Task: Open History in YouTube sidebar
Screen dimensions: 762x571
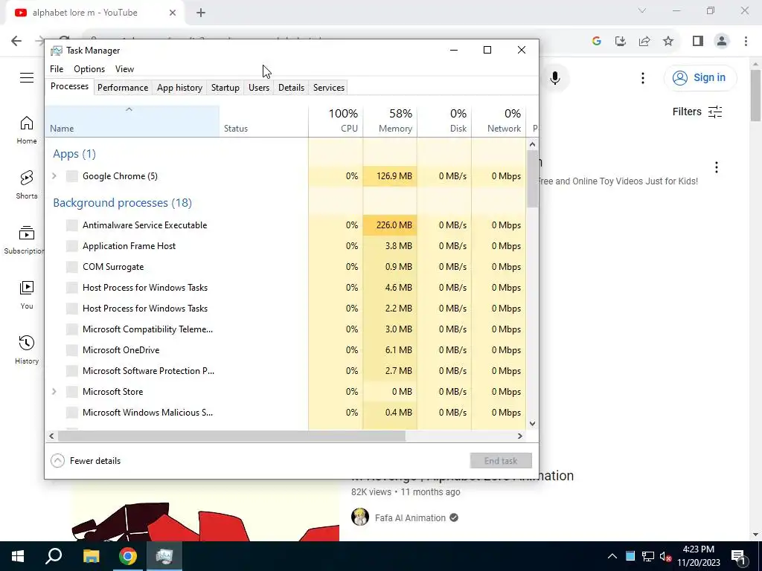Action: coord(27,349)
